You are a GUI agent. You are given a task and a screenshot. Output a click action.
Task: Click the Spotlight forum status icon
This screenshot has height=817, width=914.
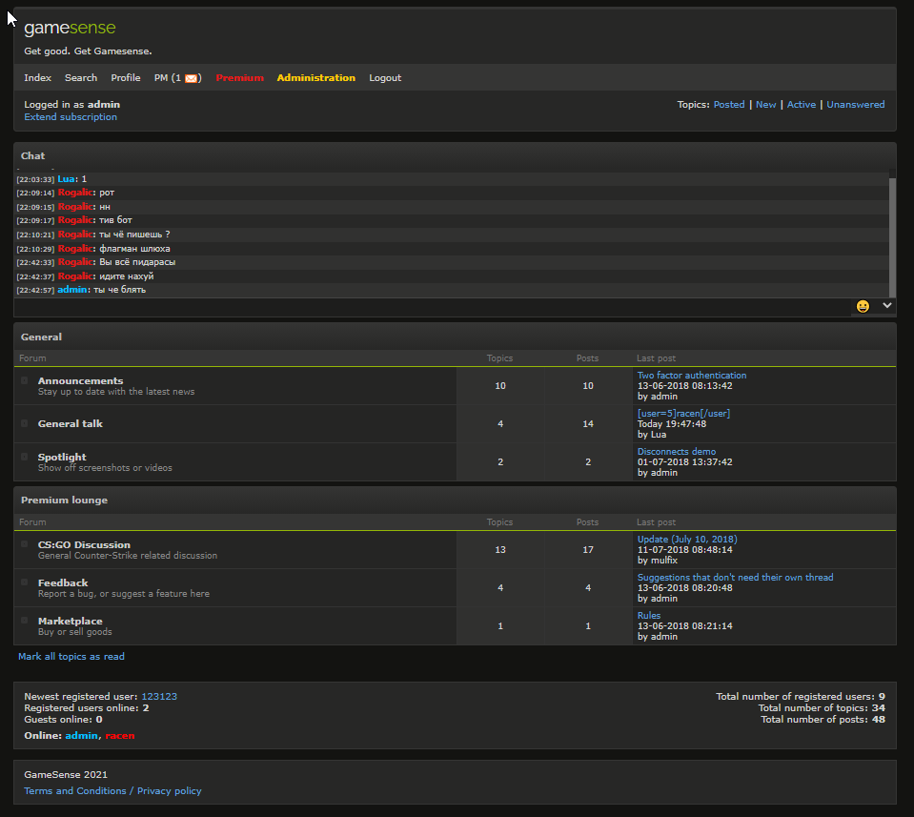point(25,457)
